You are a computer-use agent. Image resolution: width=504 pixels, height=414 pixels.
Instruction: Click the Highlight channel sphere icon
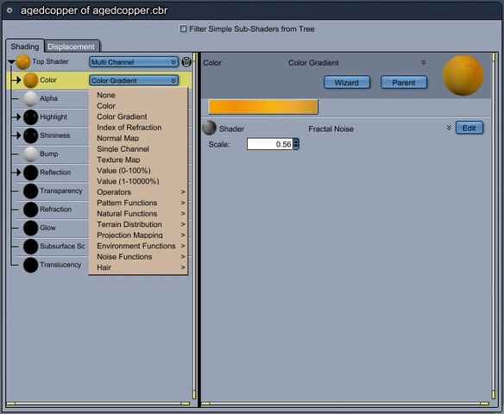(30, 117)
